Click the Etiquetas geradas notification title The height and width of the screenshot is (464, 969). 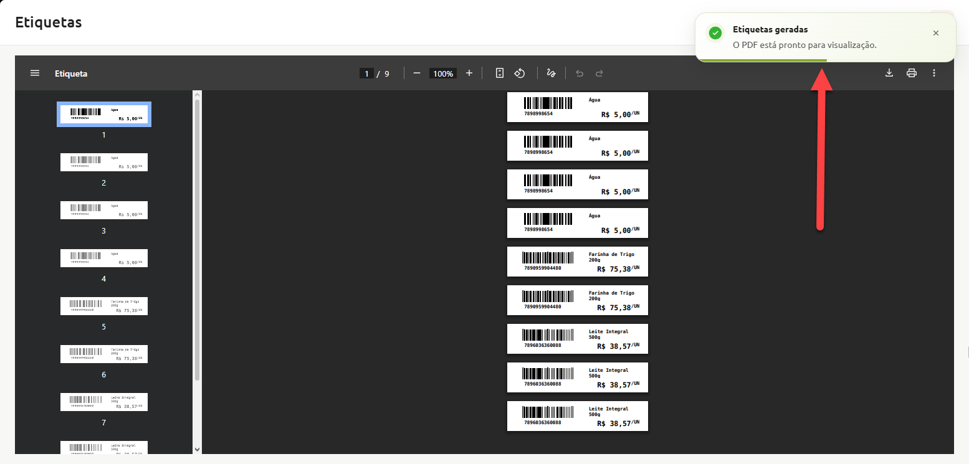coord(770,29)
